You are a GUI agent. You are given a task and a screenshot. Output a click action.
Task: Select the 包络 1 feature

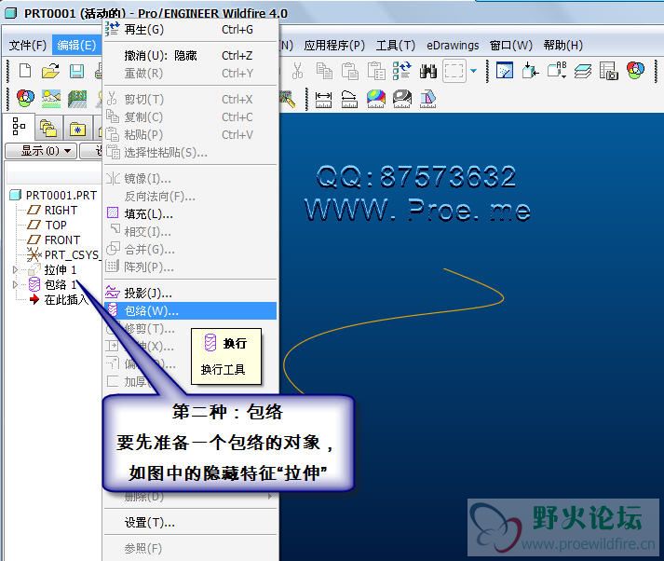[61, 285]
